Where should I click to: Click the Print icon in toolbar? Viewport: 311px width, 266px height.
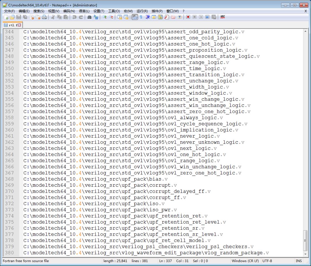[x=44, y=17]
